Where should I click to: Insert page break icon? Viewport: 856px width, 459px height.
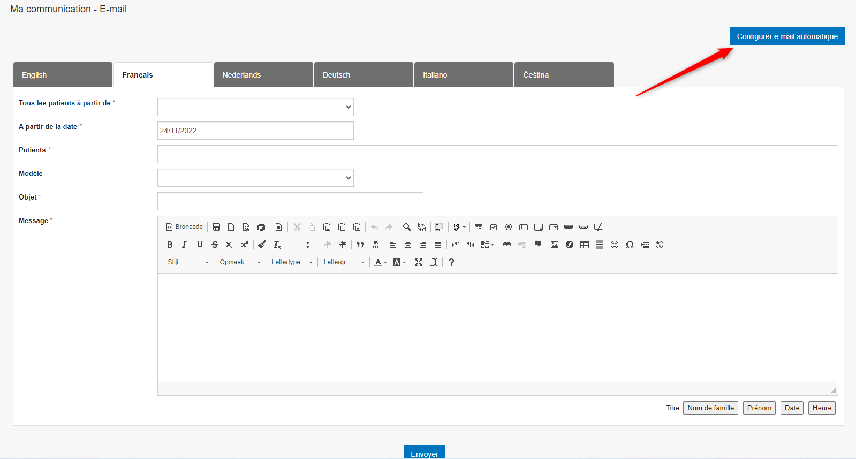click(x=645, y=244)
